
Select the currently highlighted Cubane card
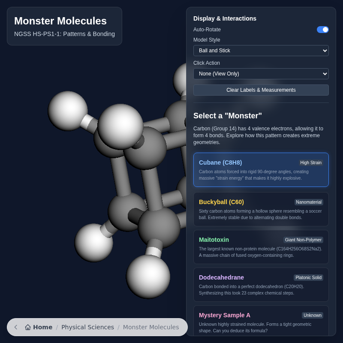(261, 170)
